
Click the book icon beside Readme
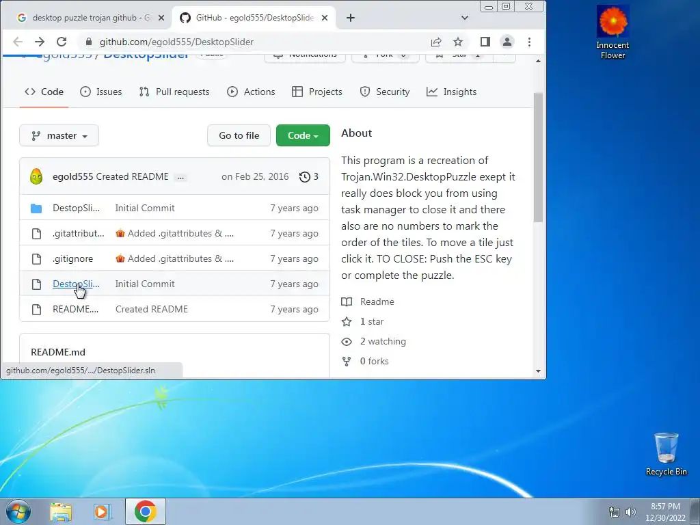(x=347, y=301)
